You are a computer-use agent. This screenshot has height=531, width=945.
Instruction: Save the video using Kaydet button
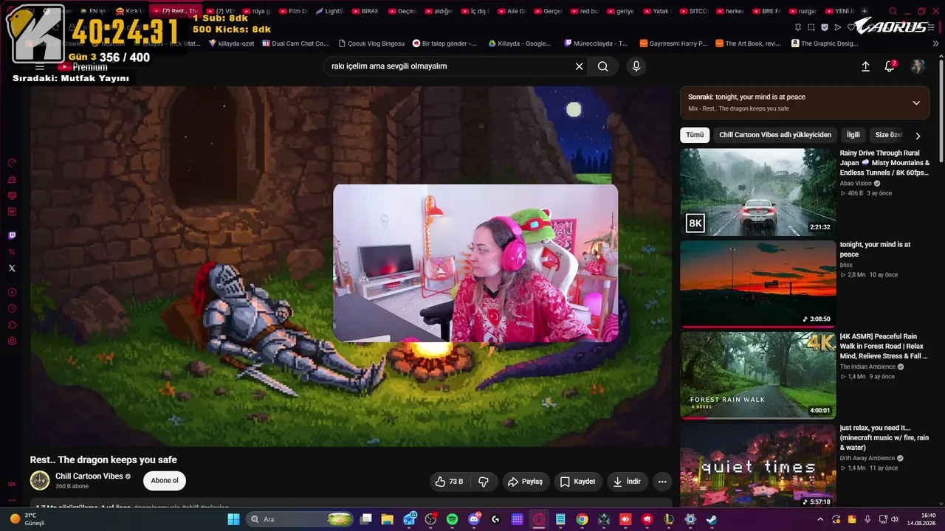tap(578, 482)
